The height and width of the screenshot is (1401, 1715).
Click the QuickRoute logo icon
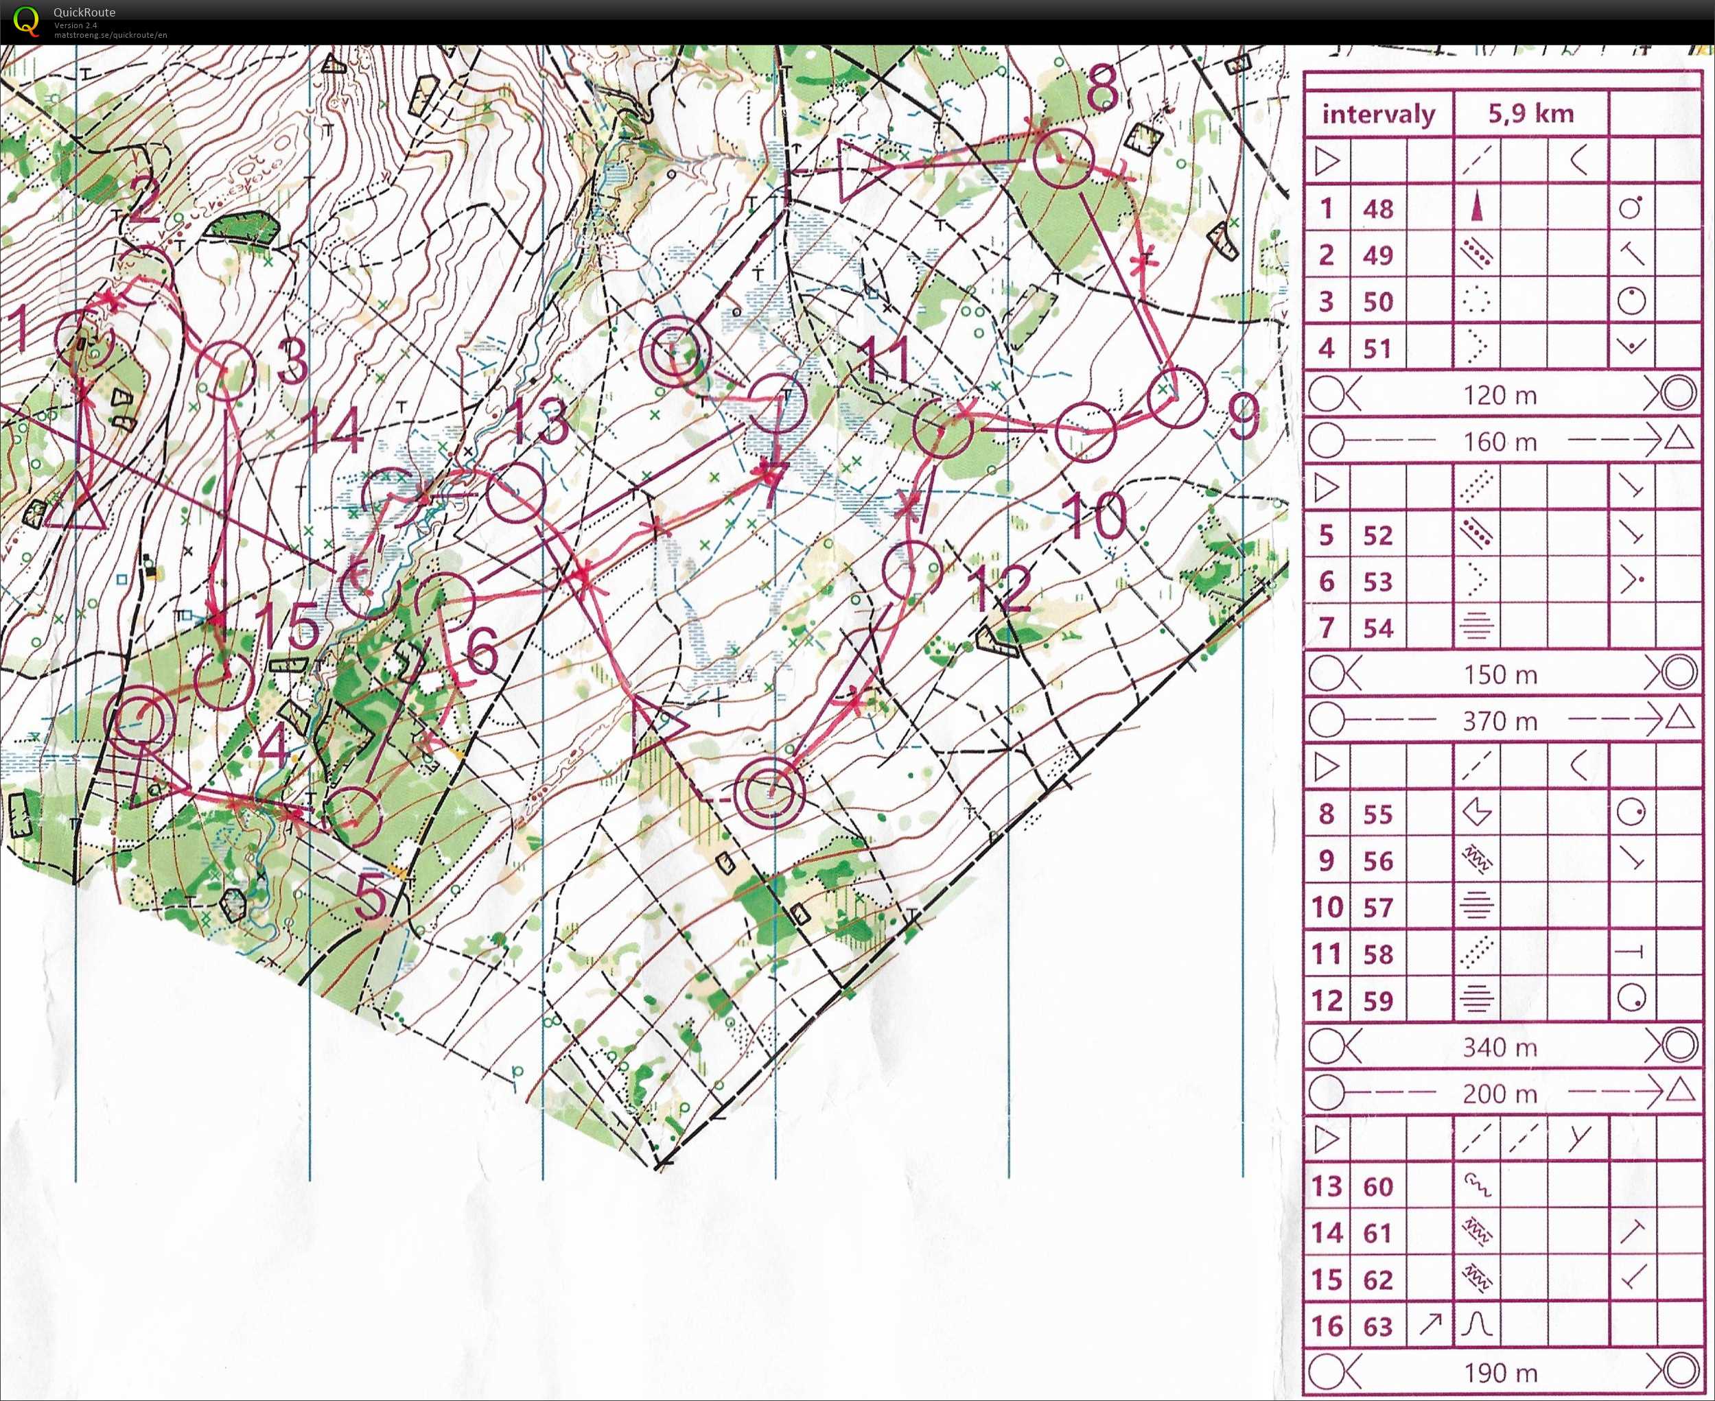[26, 21]
